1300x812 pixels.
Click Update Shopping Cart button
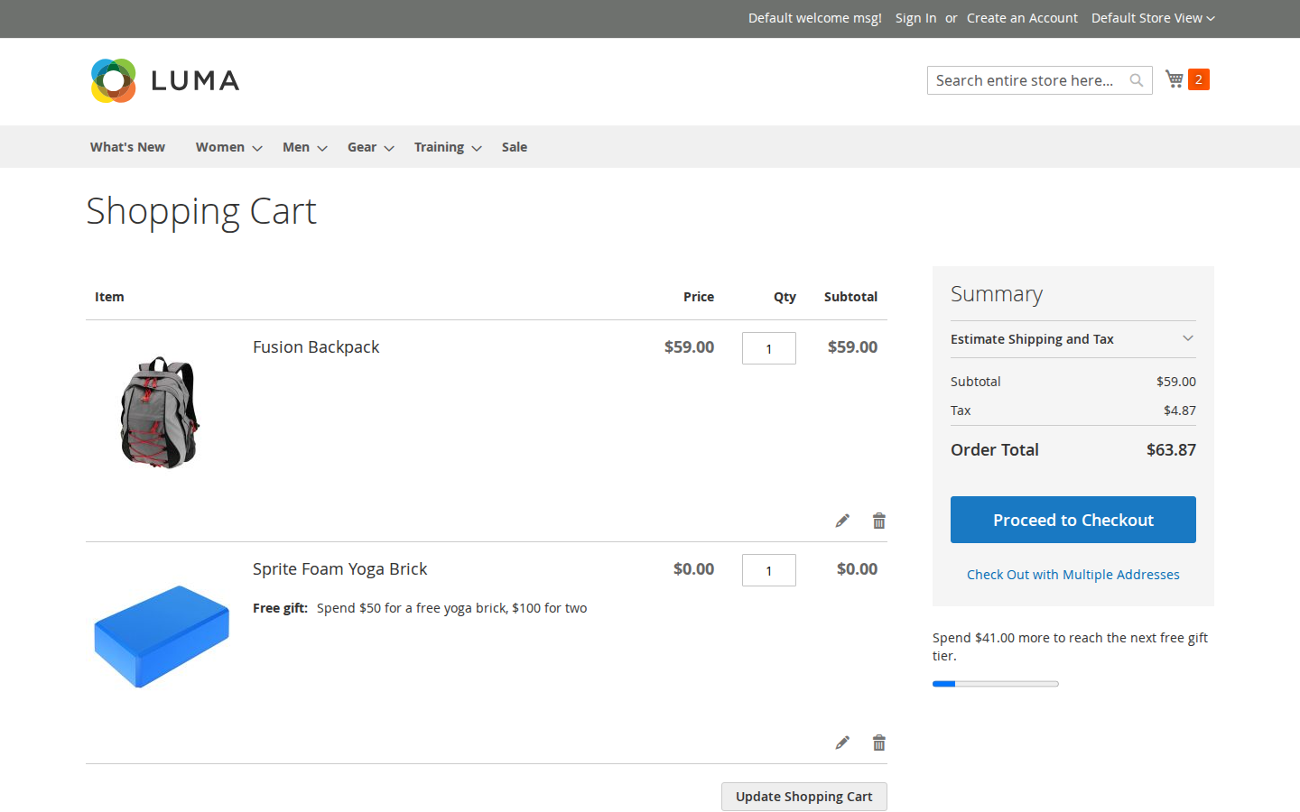click(x=804, y=797)
